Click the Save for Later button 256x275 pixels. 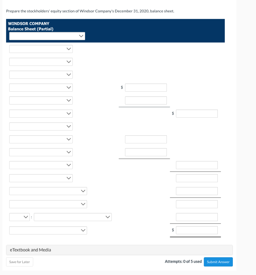(19, 262)
